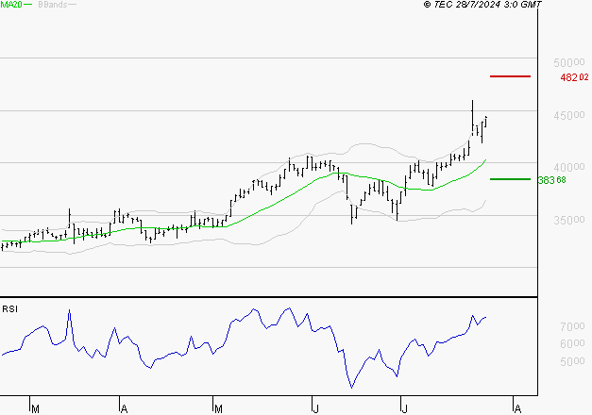
Task: Click the dark green support level line
Action: (510, 179)
